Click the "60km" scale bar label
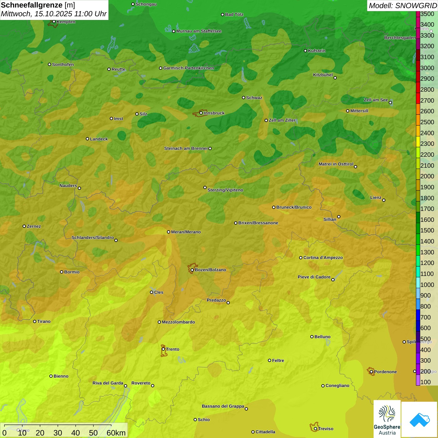The height and width of the screenshot is (438, 438). [116, 433]
